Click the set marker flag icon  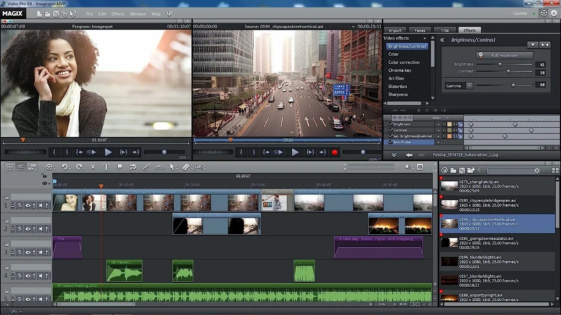tap(120, 167)
